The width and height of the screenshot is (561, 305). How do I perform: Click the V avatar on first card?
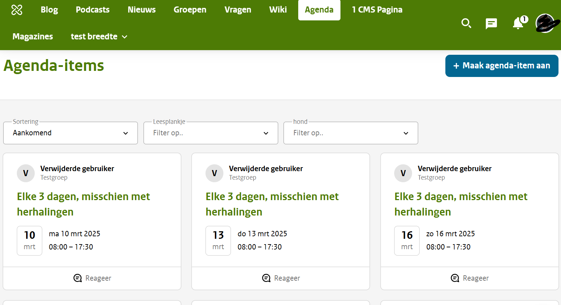click(x=26, y=173)
